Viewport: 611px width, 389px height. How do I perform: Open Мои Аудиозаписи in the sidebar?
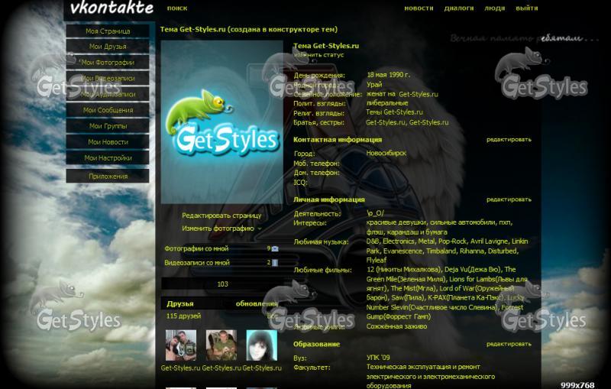tap(108, 94)
